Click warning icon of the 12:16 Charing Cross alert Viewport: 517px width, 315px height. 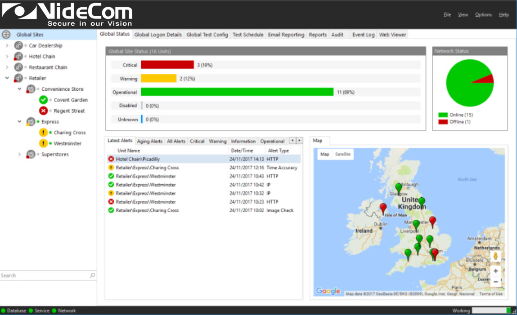click(x=111, y=168)
